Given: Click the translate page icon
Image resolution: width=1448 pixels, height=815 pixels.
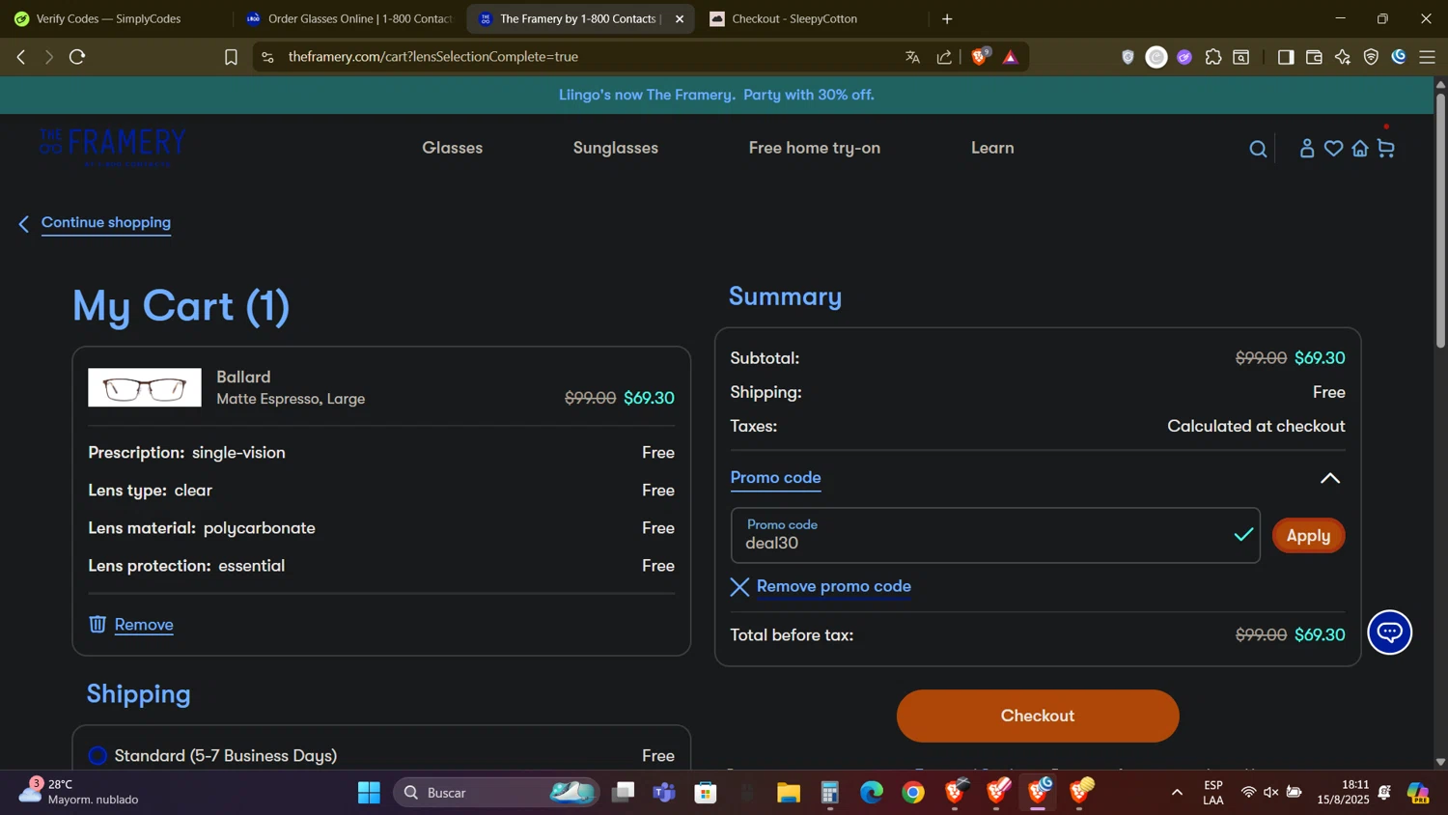Looking at the screenshot, I should click(912, 57).
